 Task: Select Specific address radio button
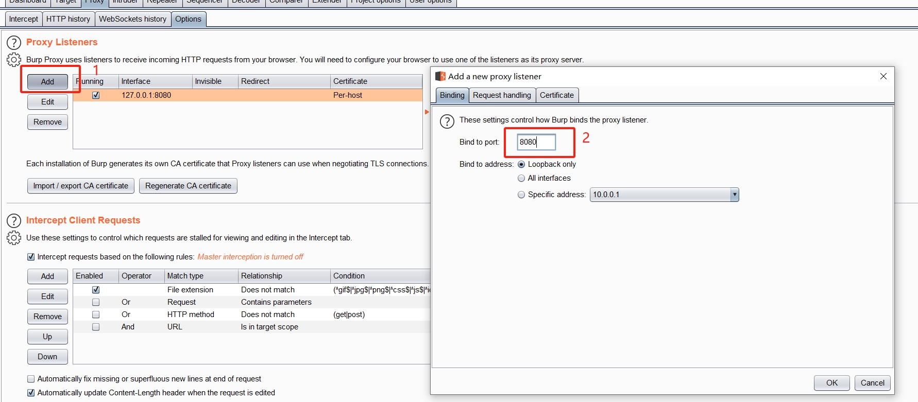pyautogui.click(x=521, y=195)
